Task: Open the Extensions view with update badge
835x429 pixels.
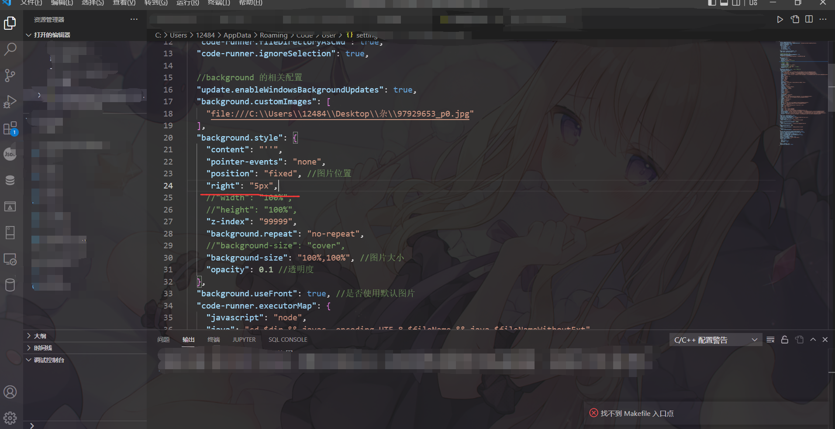Action: (x=10, y=128)
